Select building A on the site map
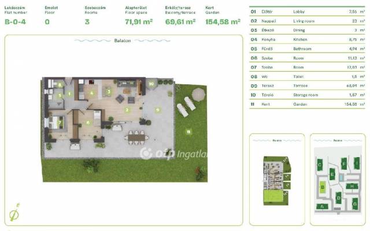This screenshot has width=370, height=231. point(321,206)
